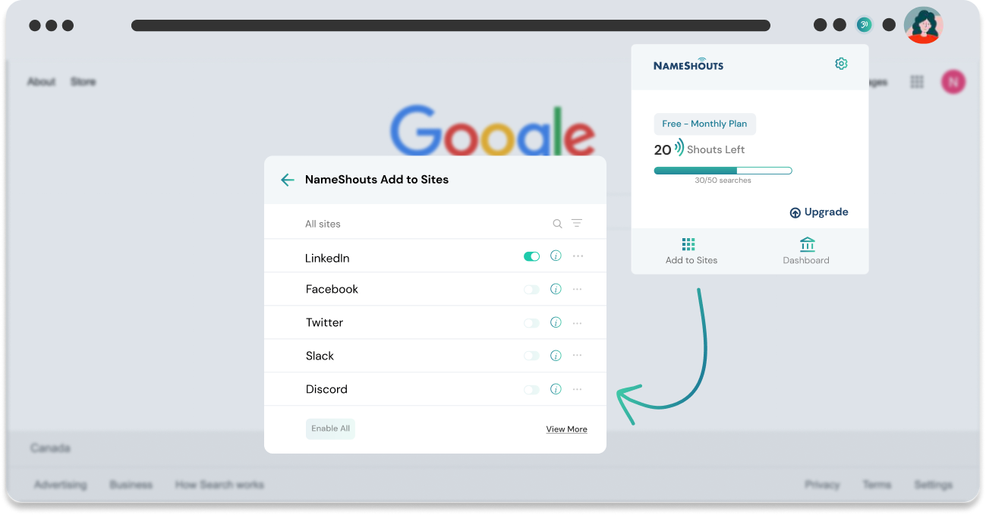
Task: Click the All sites label
Action: coord(323,224)
